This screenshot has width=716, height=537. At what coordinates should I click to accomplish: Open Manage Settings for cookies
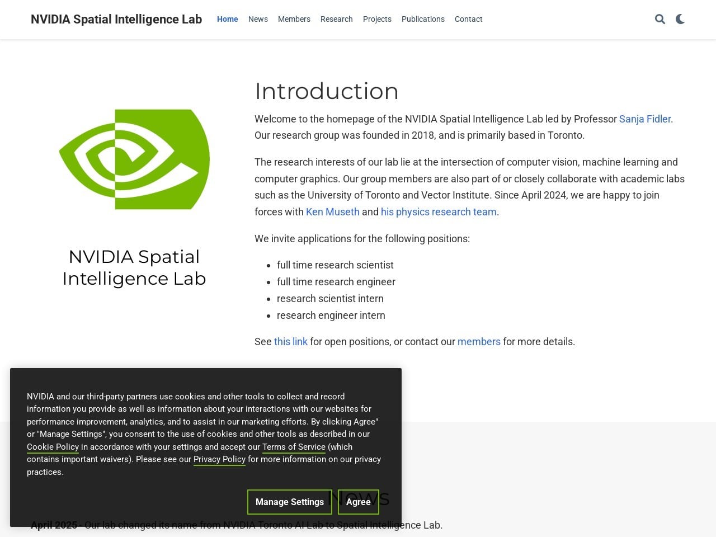pos(289,502)
